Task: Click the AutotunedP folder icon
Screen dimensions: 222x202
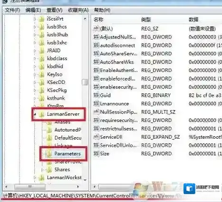Action: tap(49, 130)
